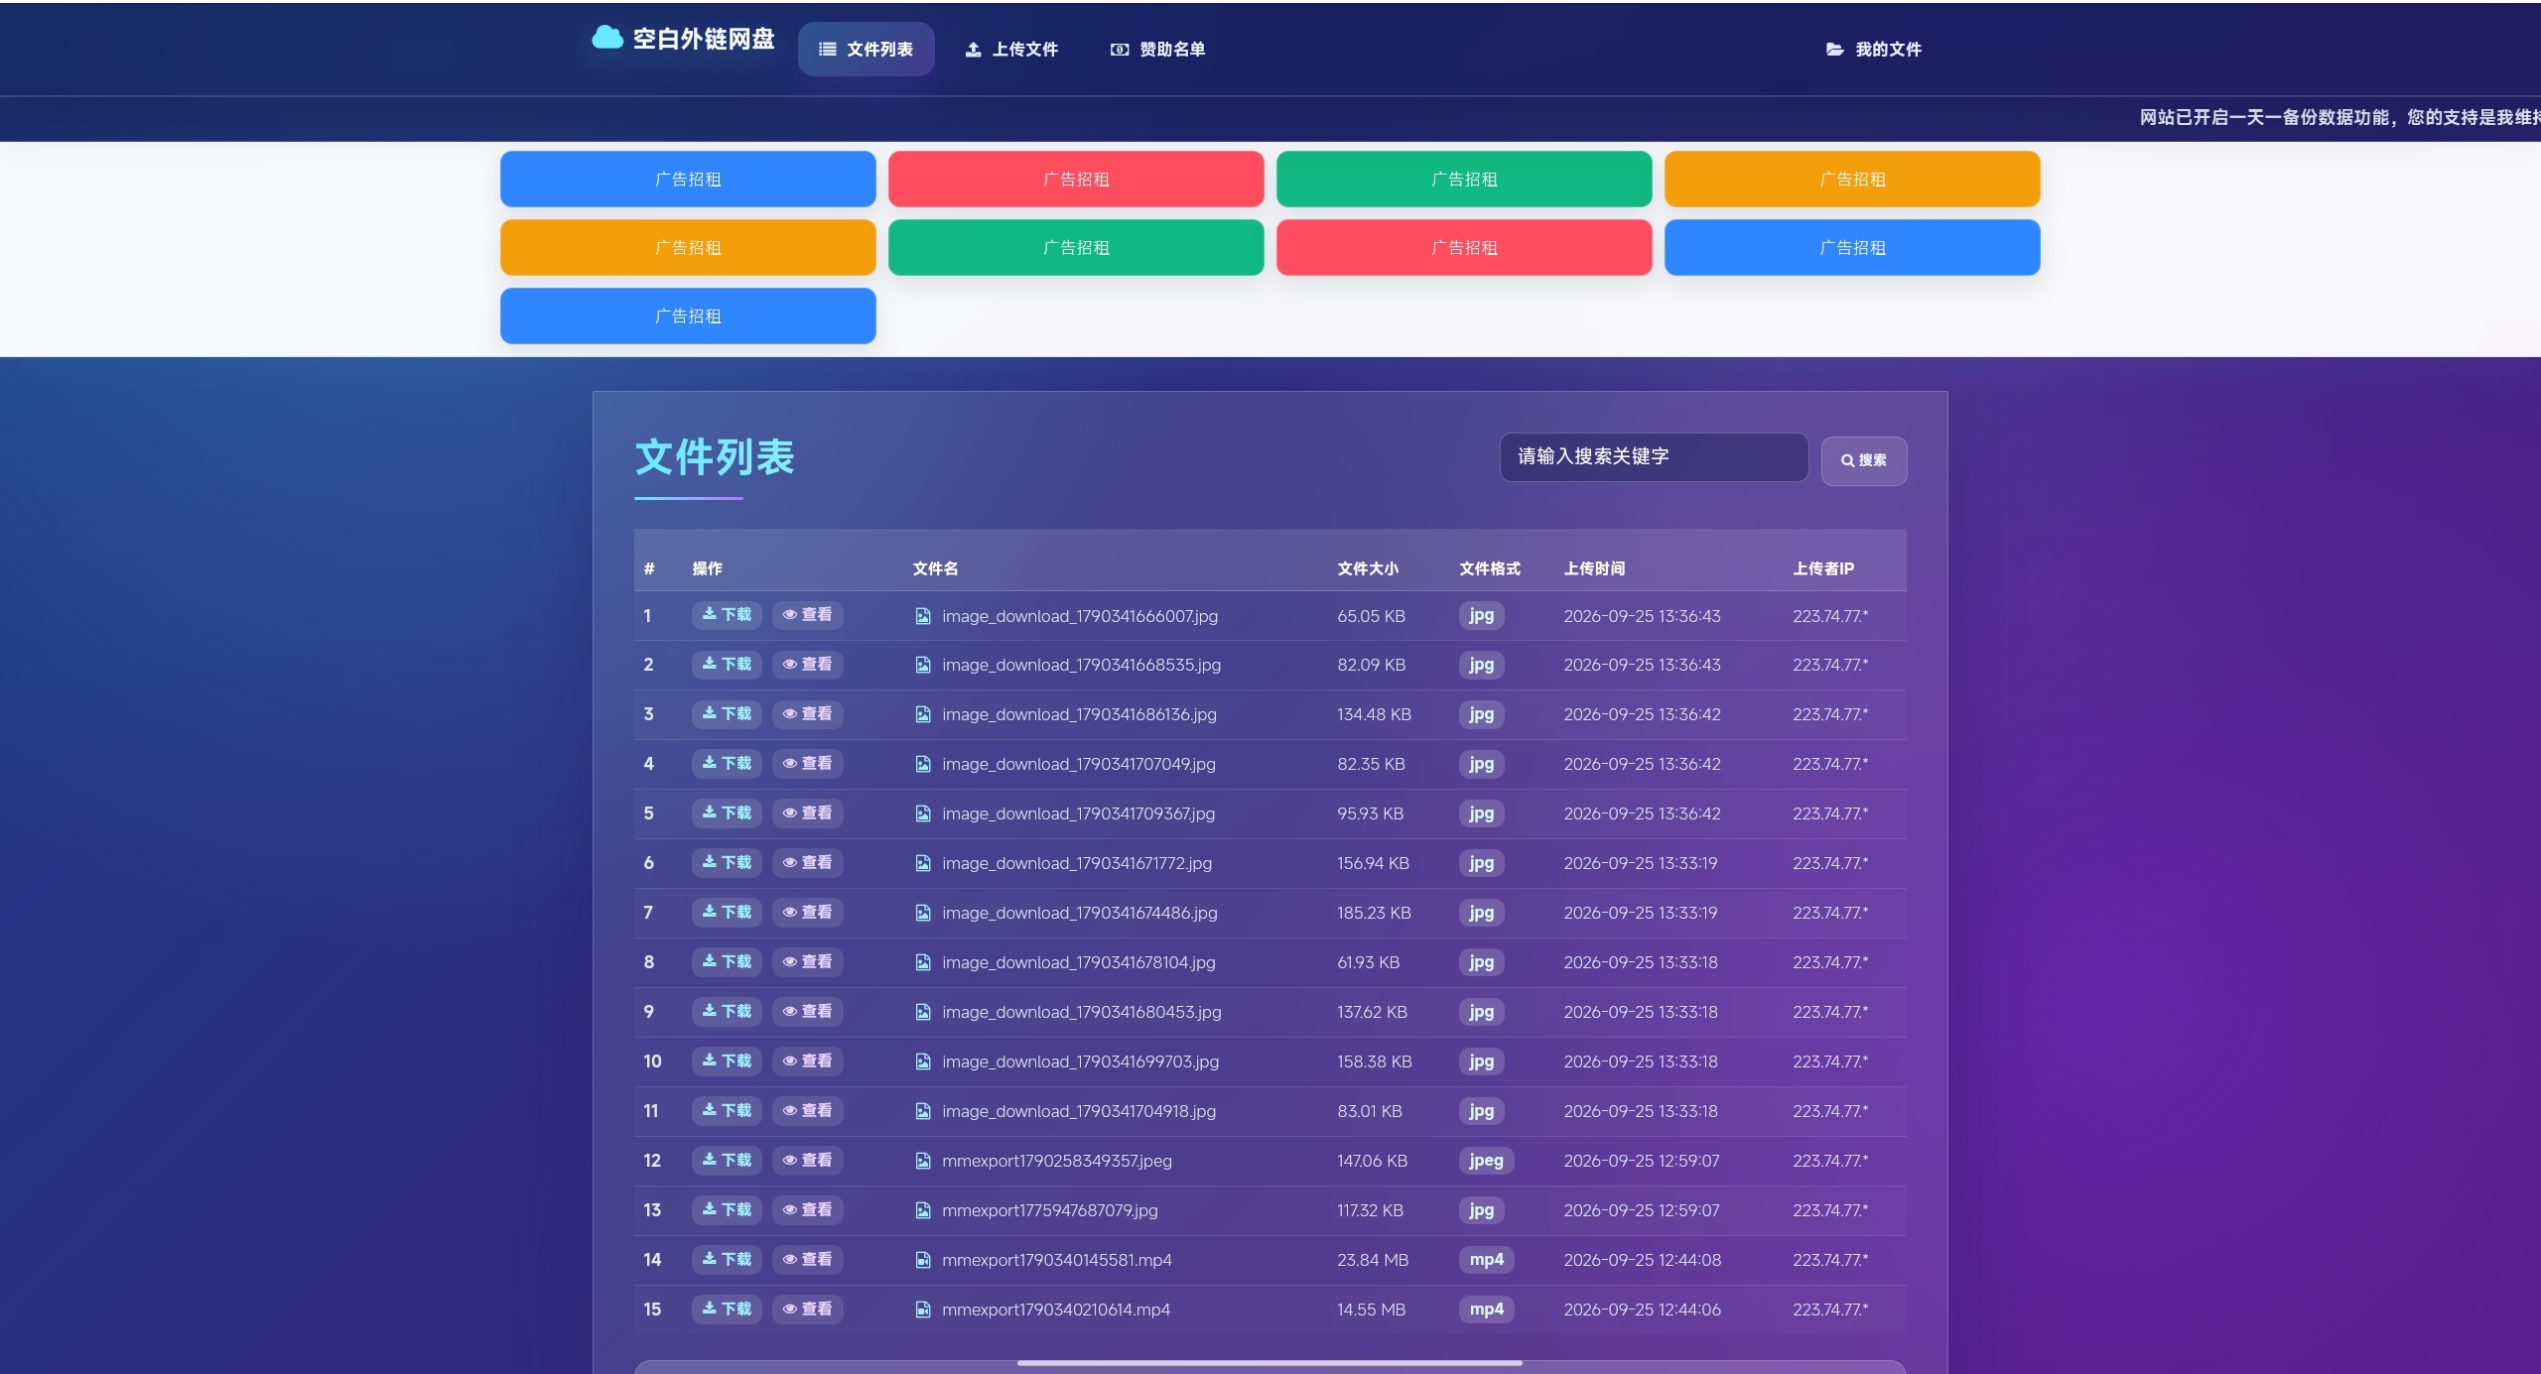View image_download_1790341674486.jpg with 查看
Screen dimensions: 2541x1374
click(x=807, y=912)
